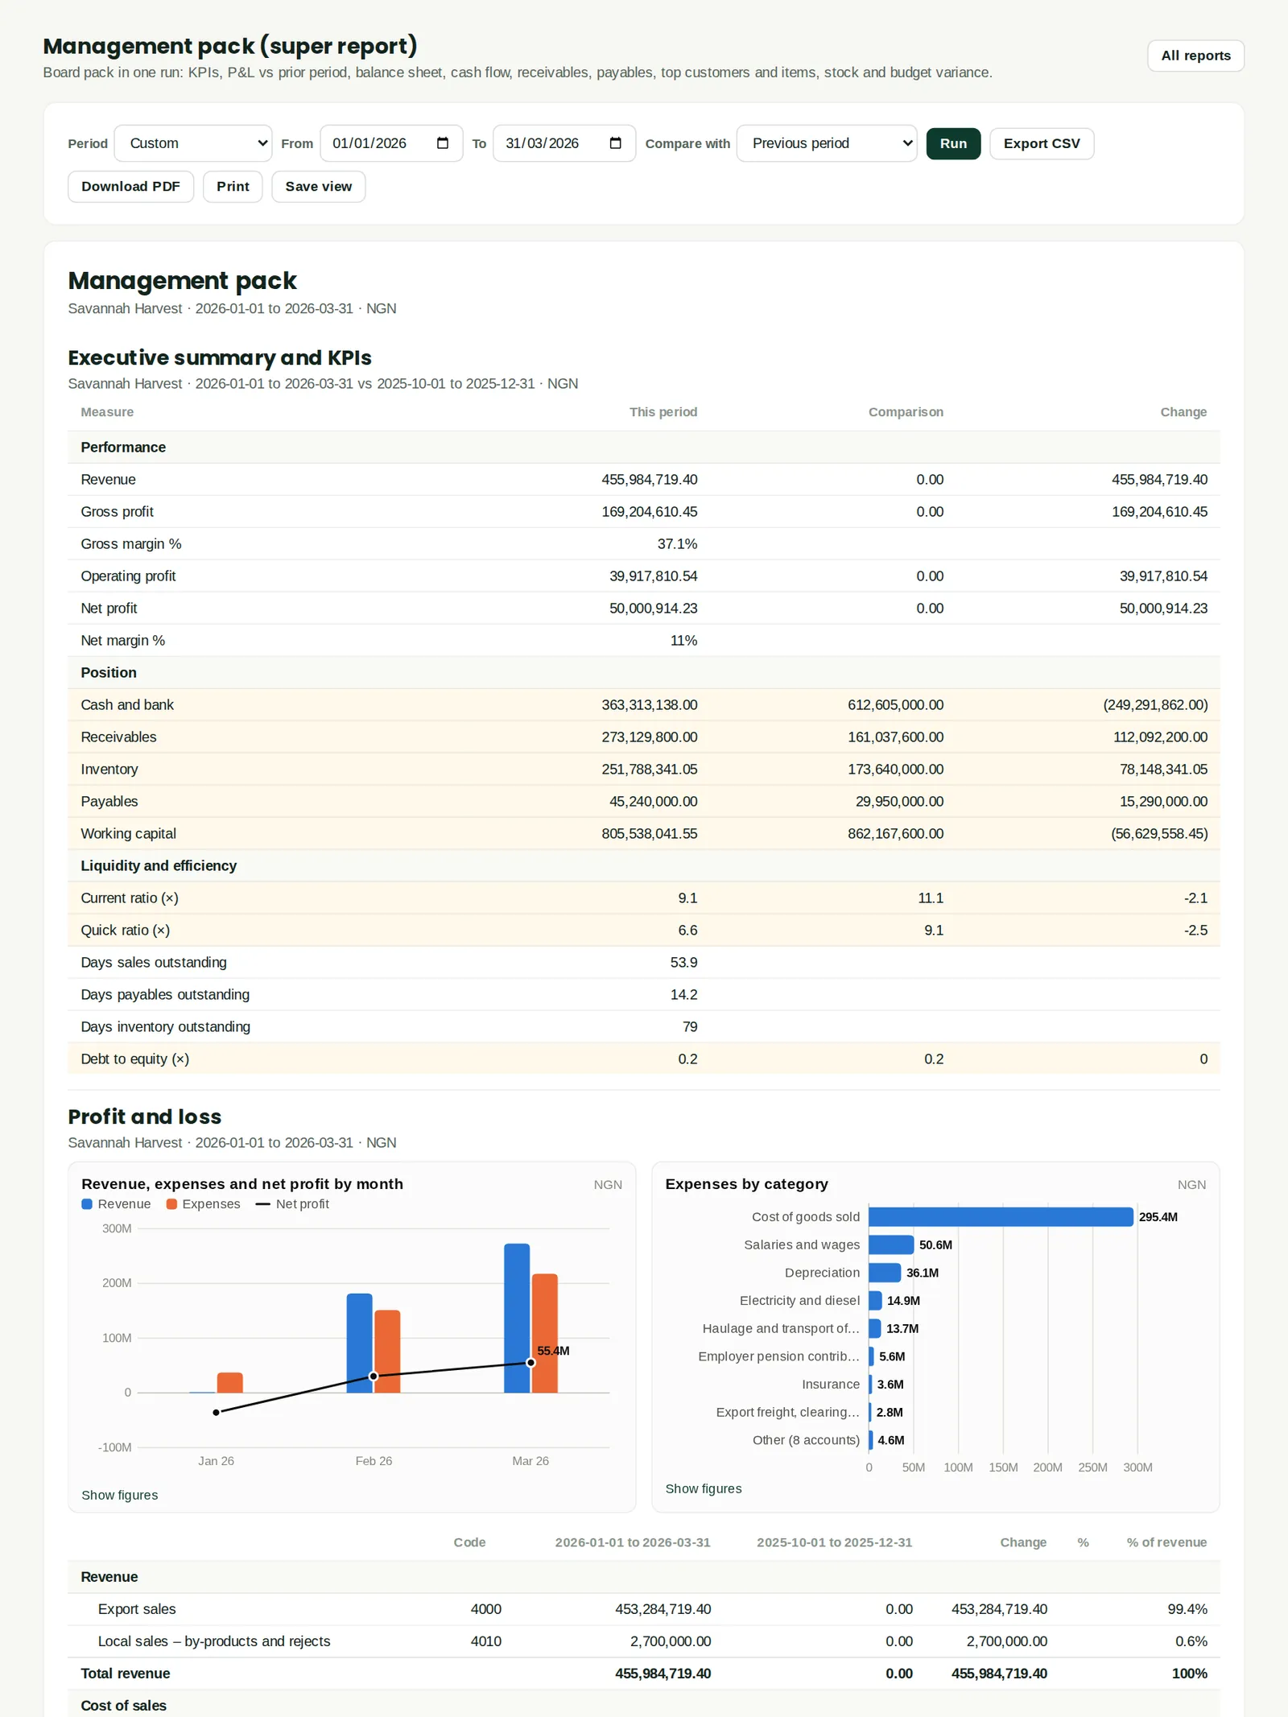1288x1717 pixels.
Task: Toggle Revenue series in chart legend
Action: pyautogui.click(x=116, y=1204)
